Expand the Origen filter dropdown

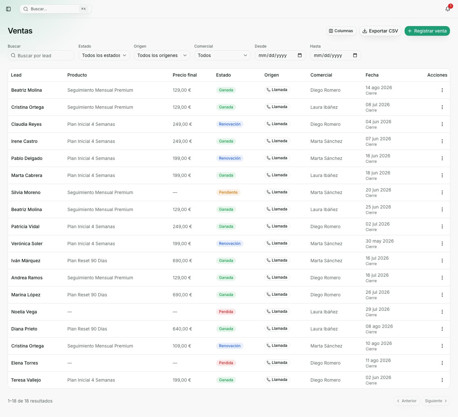tap(162, 55)
